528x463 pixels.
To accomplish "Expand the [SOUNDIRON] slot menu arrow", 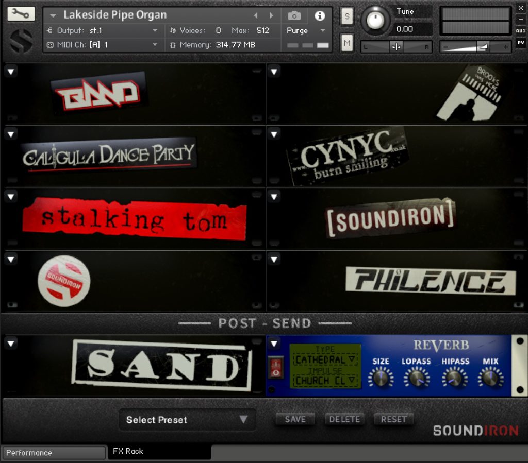I will [x=274, y=197].
